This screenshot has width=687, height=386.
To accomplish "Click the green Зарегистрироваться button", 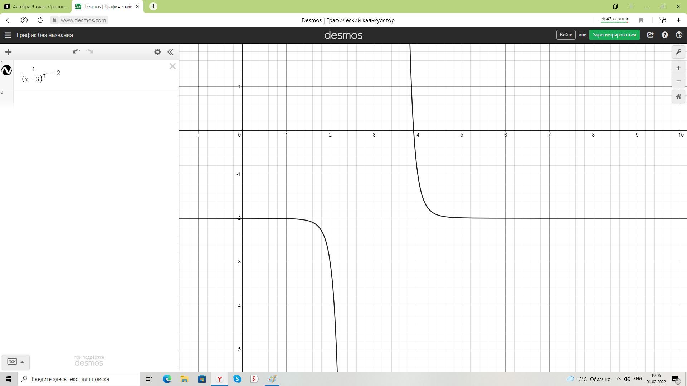I will coord(614,35).
